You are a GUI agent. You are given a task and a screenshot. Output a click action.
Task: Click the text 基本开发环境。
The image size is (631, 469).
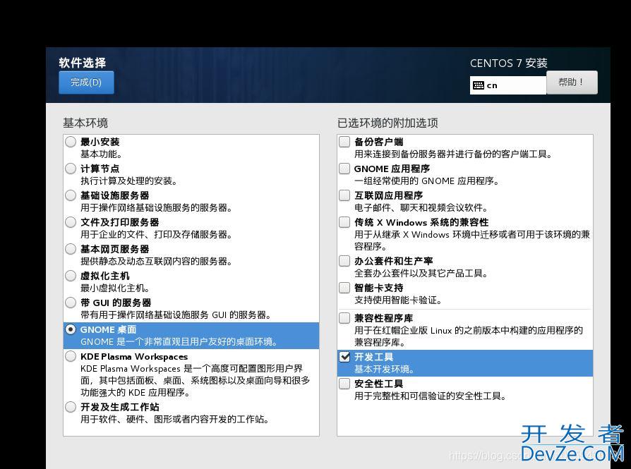(384, 370)
